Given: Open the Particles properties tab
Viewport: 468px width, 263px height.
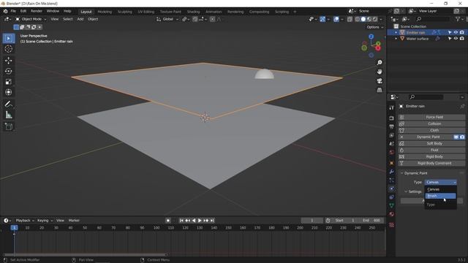Looking at the screenshot, I should [392, 180].
